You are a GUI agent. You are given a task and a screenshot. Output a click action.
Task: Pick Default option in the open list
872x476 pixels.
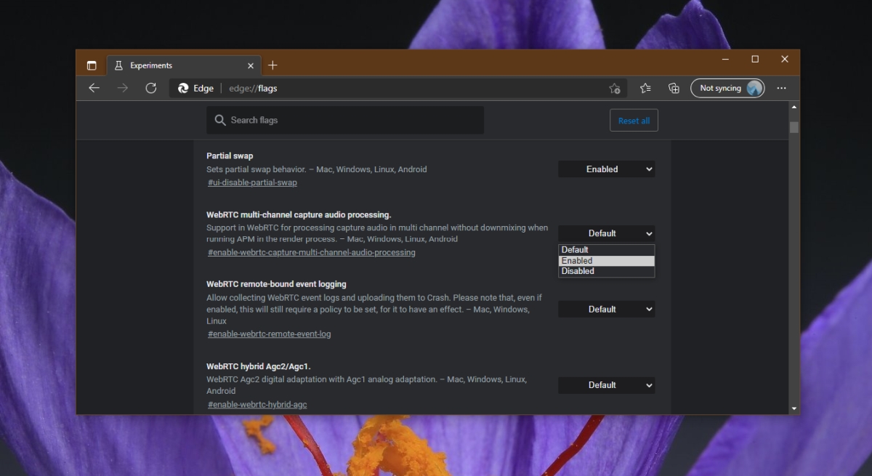coord(607,249)
